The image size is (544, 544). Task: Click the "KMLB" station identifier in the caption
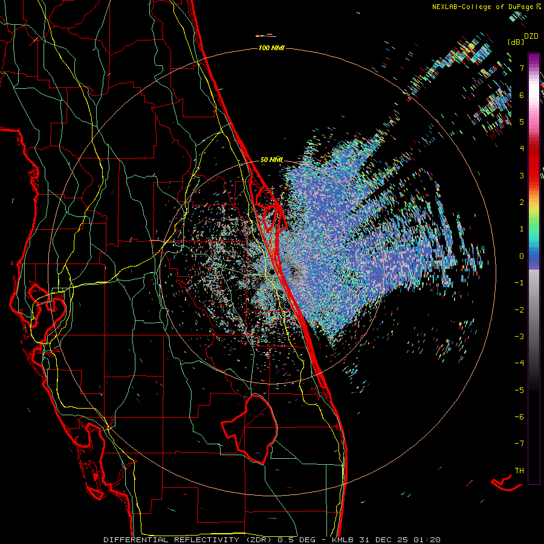pyautogui.click(x=343, y=540)
